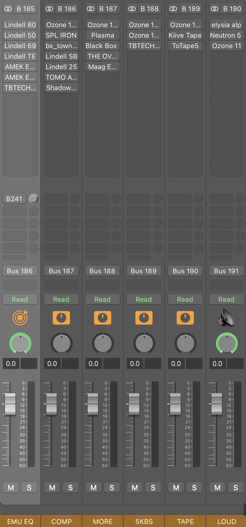Open the elysia alp plugin slot

[227, 25]
